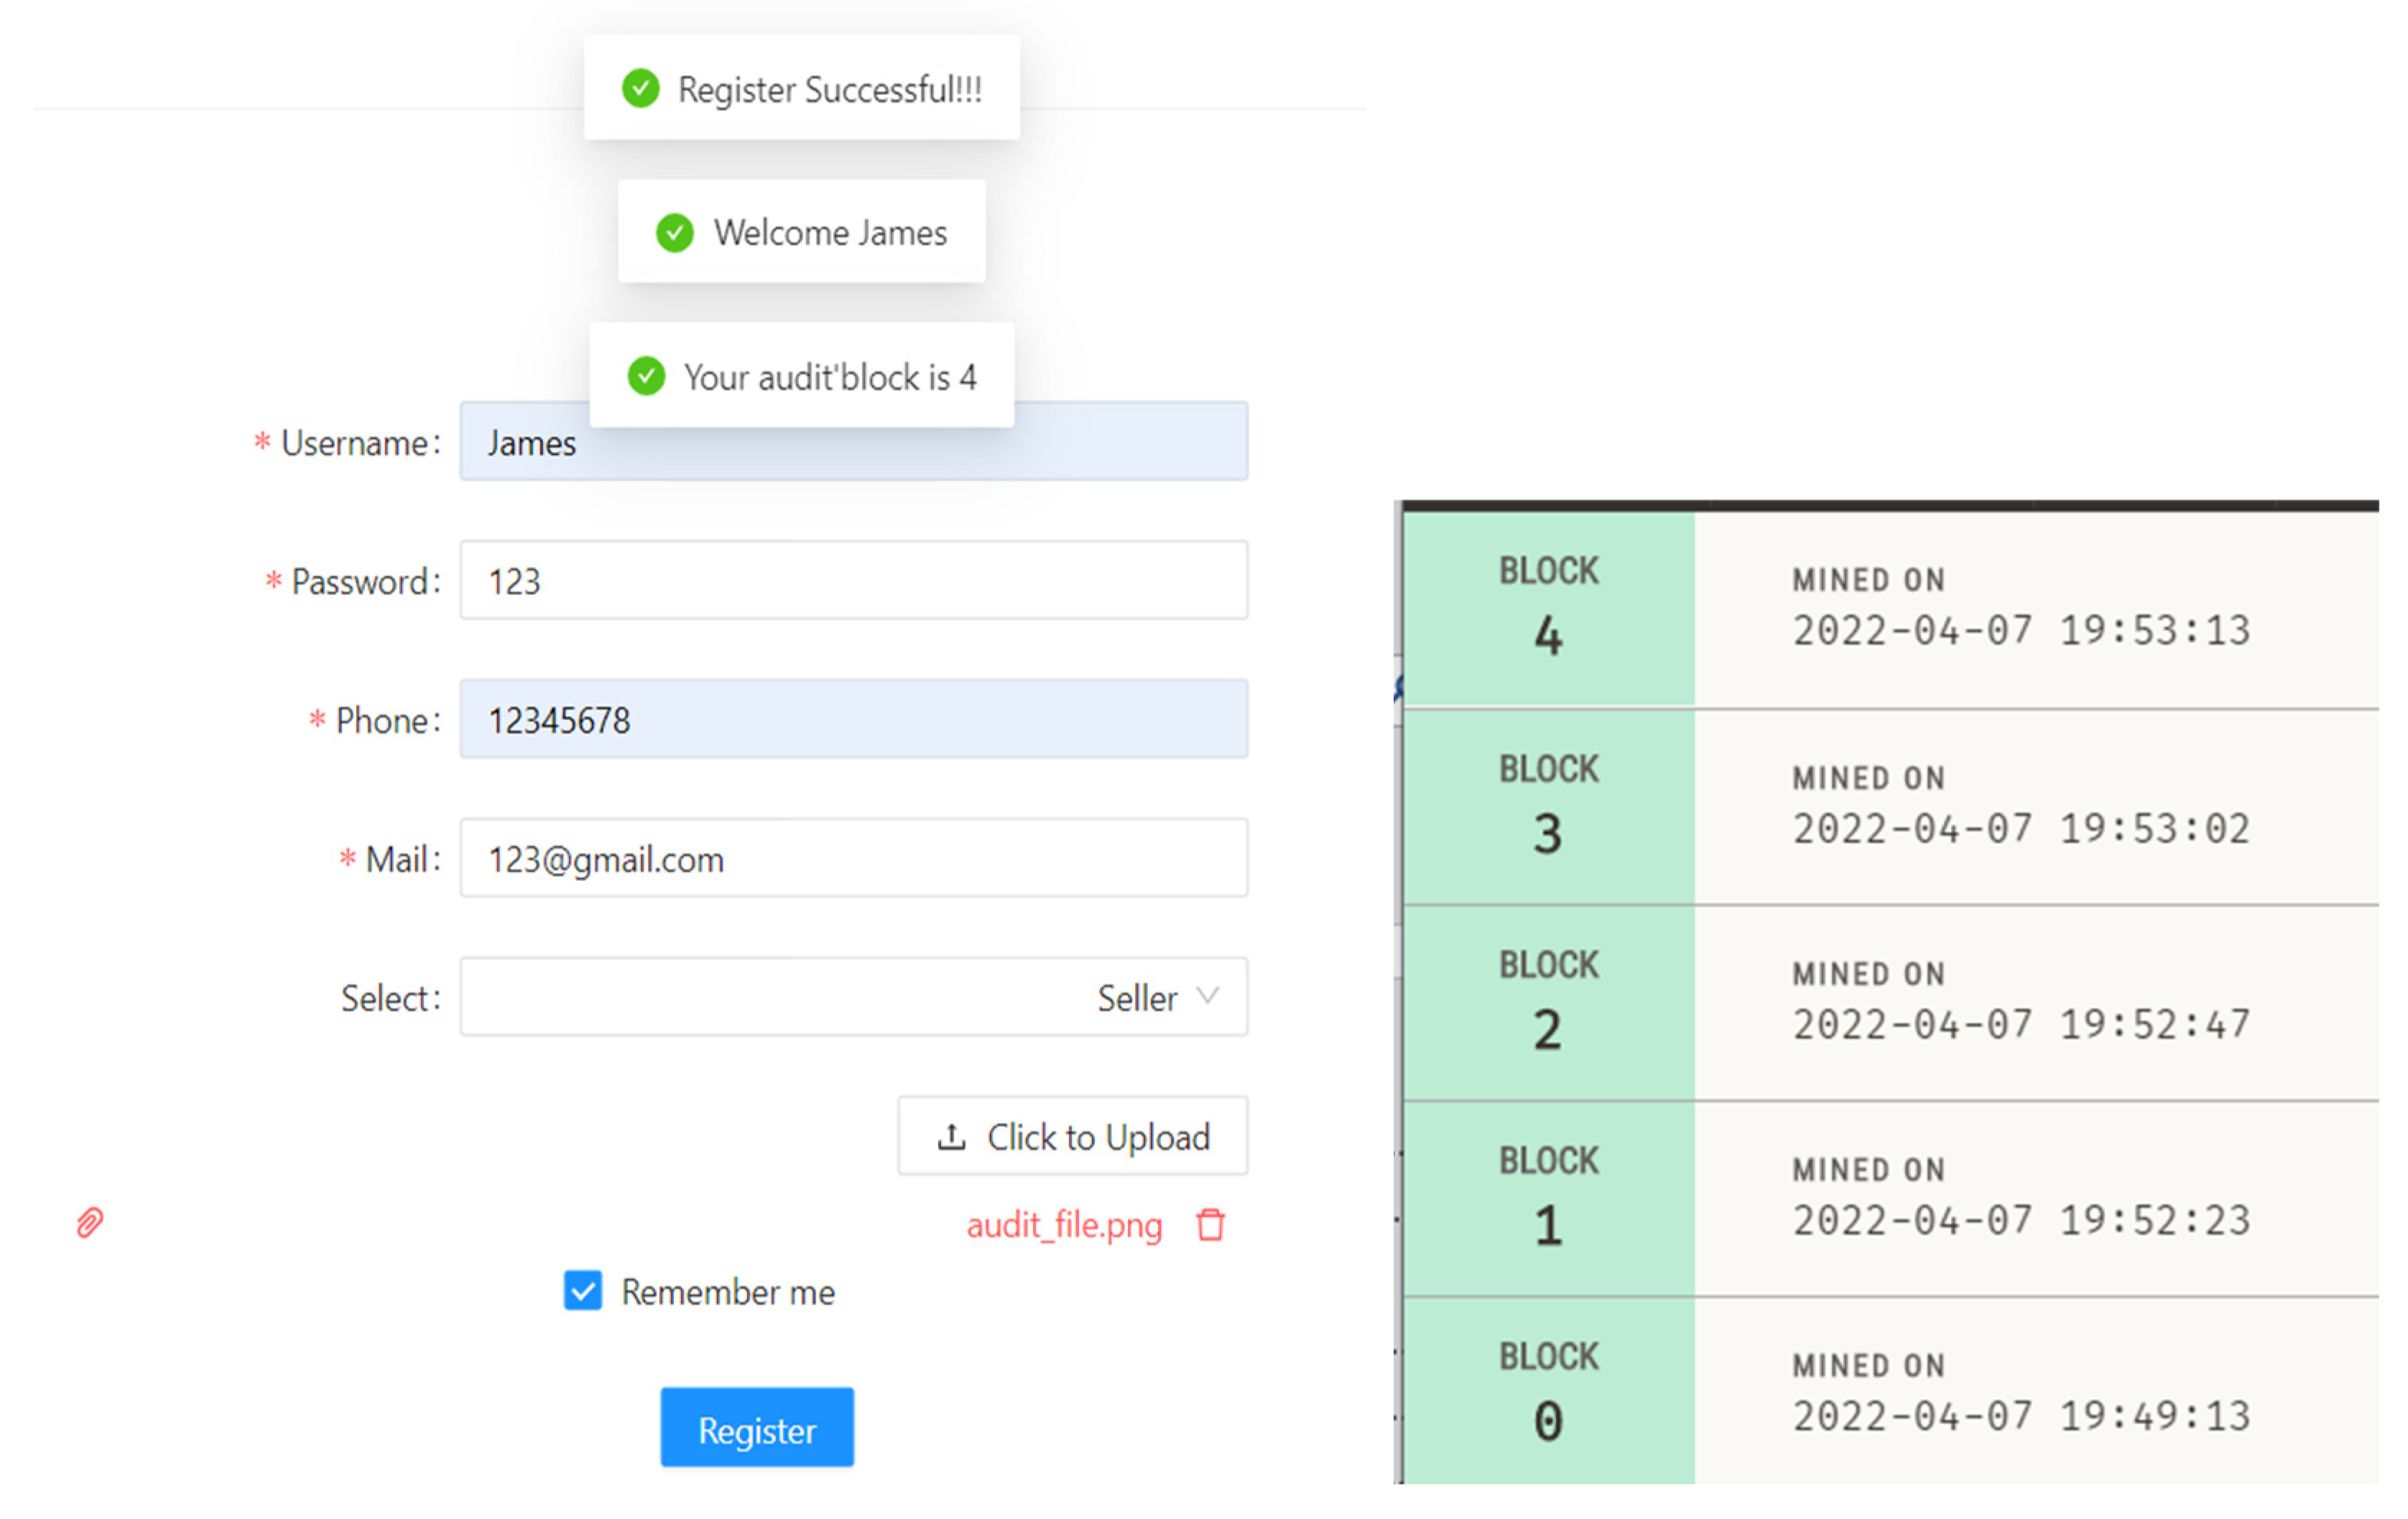Focus the Username field containing James
The image size is (2408, 1519).
pyautogui.click(x=854, y=441)
